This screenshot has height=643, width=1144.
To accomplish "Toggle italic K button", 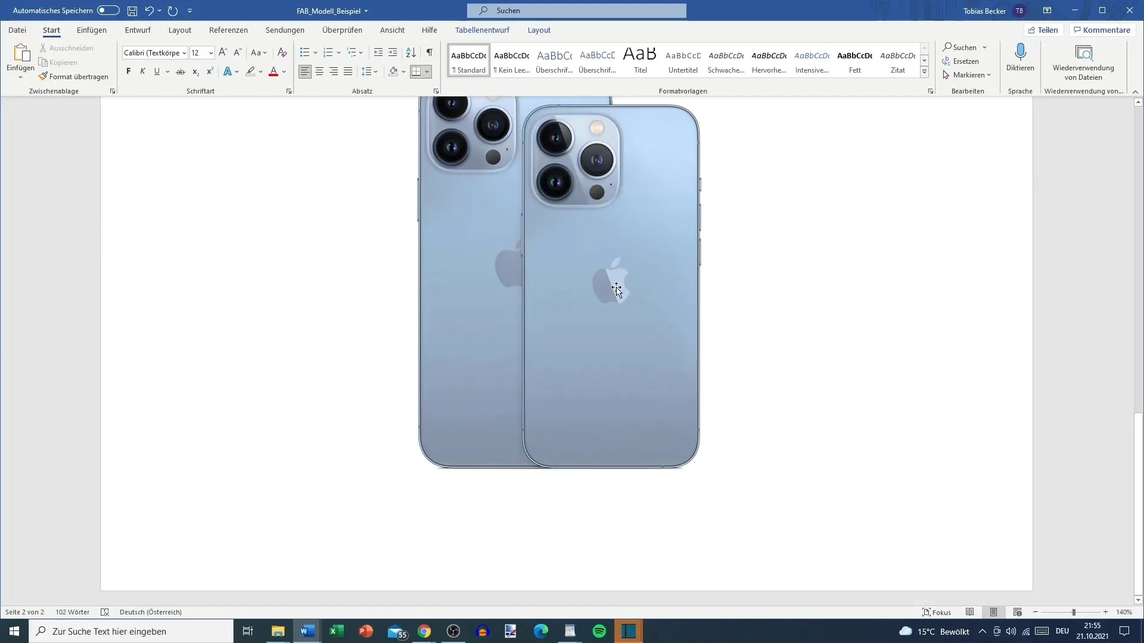I will [142, 71].
